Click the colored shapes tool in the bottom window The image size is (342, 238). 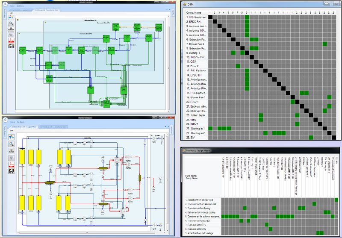click(11, 138)
